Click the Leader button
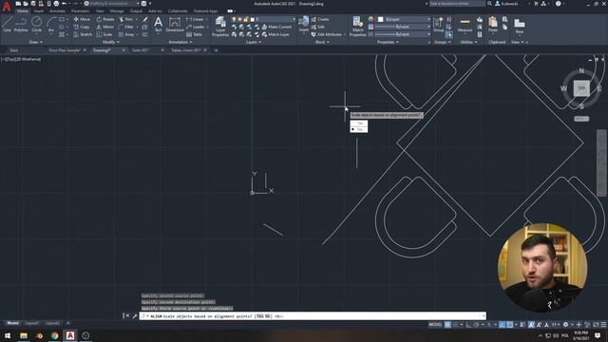608x342 pixels. tap(195, 27)
